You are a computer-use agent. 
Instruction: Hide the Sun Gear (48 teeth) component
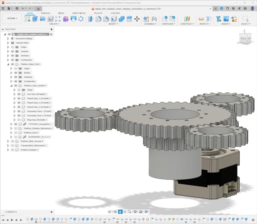click(19, 94)
